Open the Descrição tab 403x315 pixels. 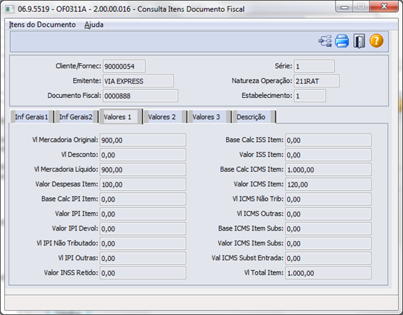254,117
